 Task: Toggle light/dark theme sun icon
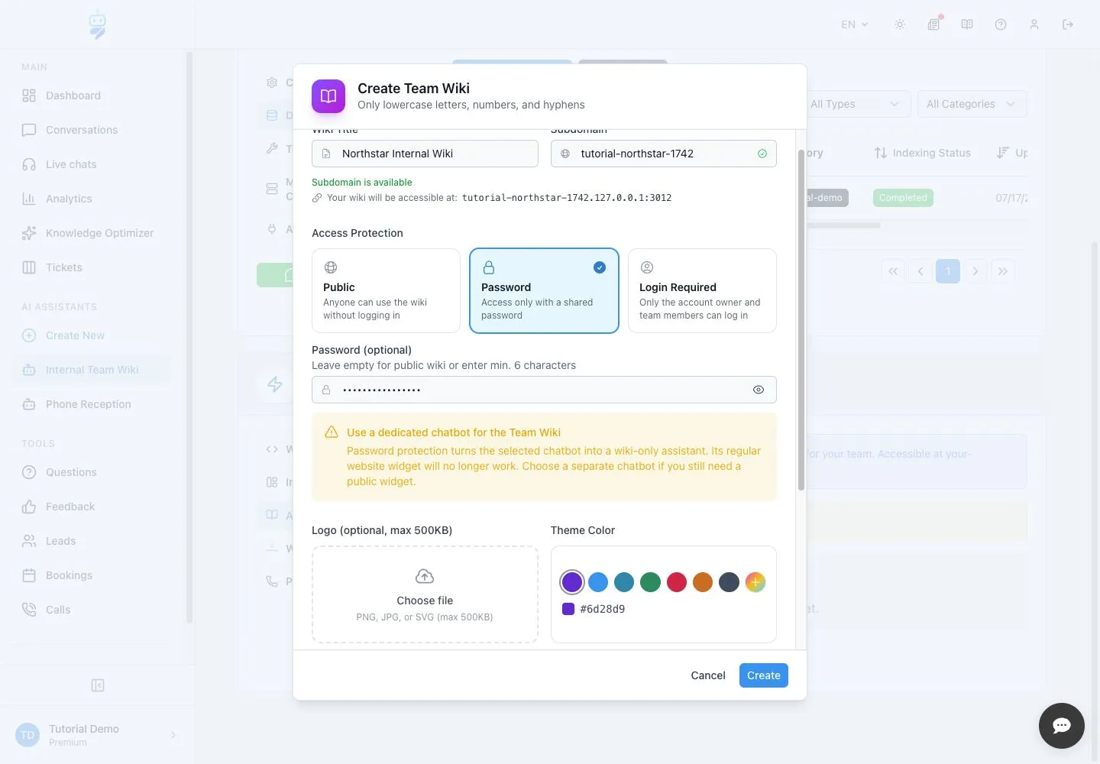[x=900, y=24]
